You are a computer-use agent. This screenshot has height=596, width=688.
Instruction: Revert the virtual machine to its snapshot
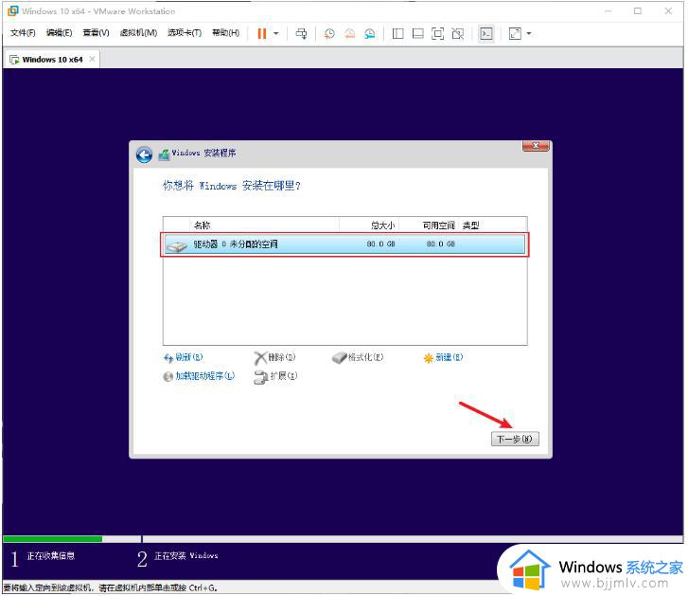click(349, 33)
